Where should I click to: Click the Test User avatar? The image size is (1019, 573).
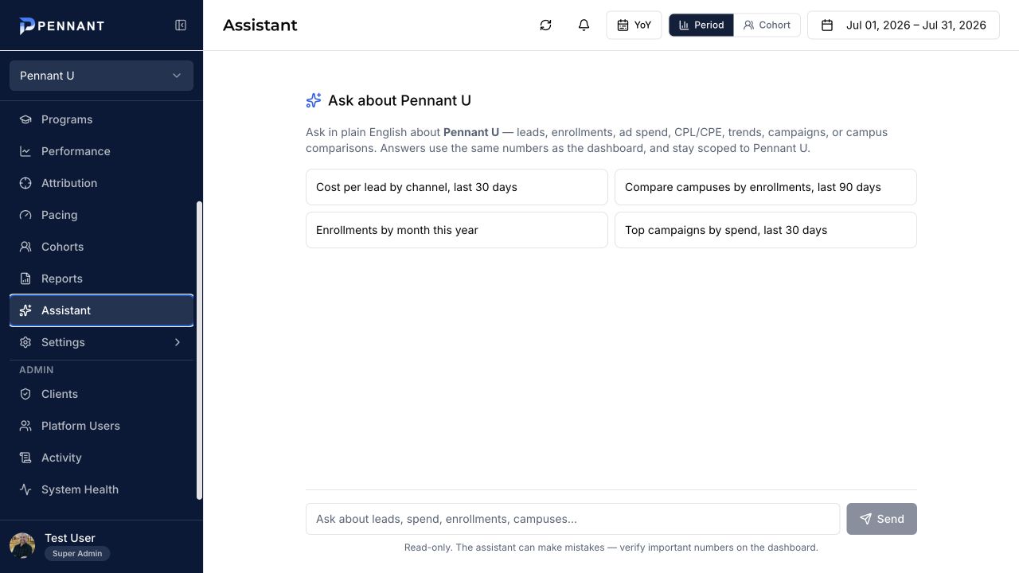click(22, 546)
